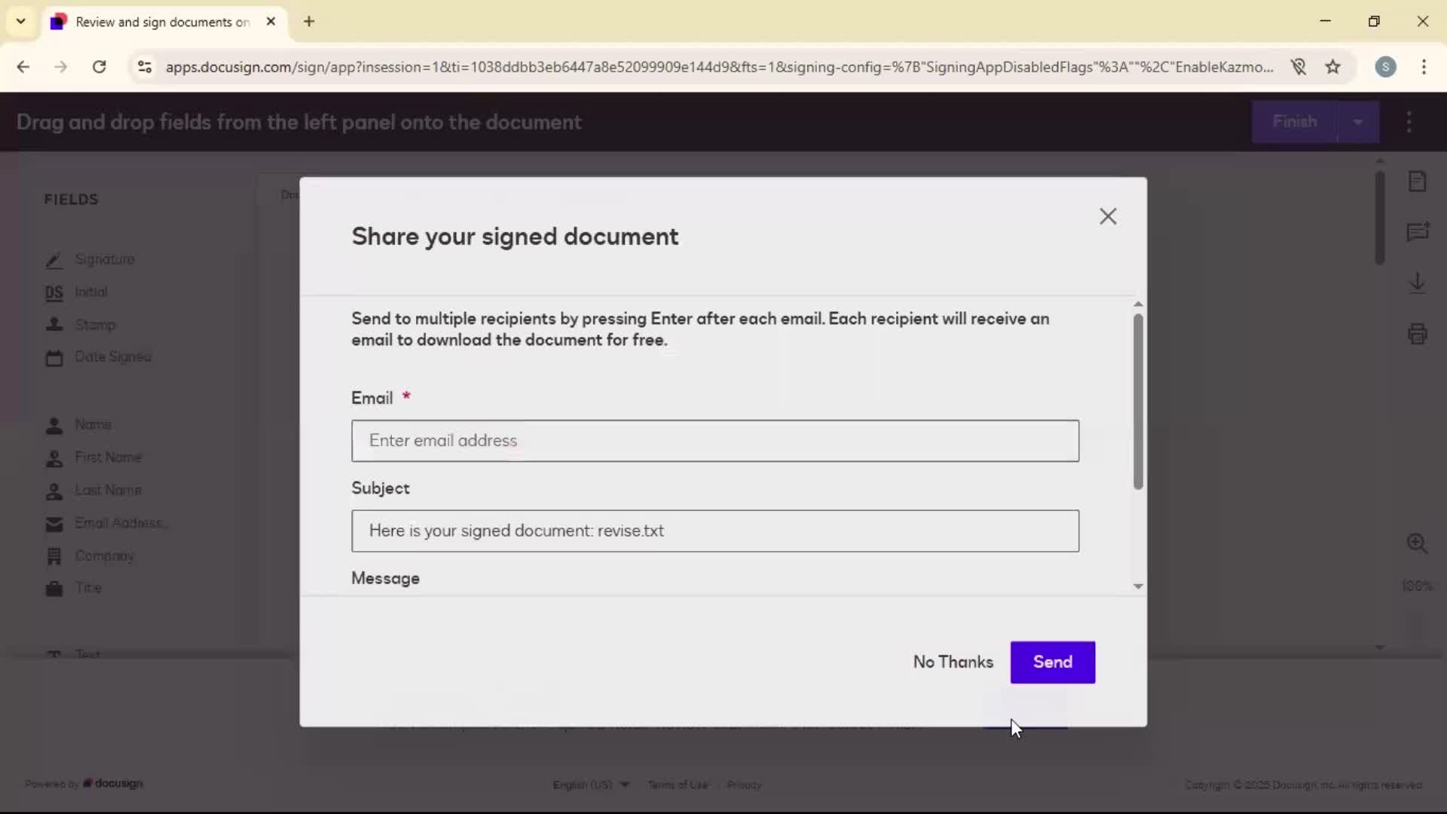Select the Date Signed calendar icon
This screenshot has width=1447, height=814.
[x=54, y=357]
